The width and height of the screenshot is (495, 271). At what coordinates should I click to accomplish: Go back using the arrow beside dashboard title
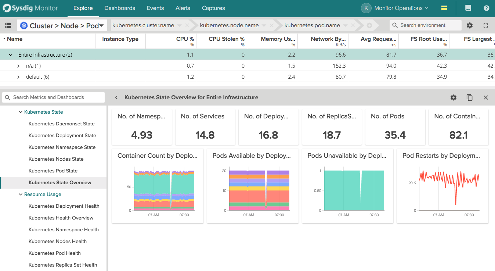116,97
